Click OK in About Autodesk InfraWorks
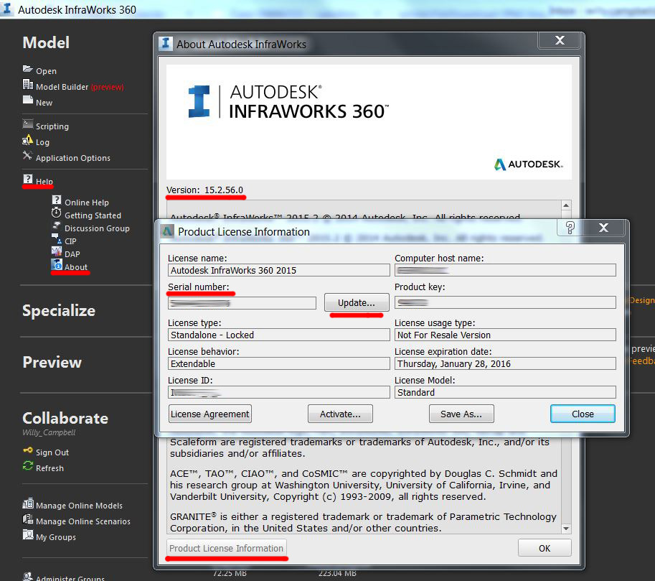This screenshot has width=655, height=581. pyautogui.click(x=545, y=548)
